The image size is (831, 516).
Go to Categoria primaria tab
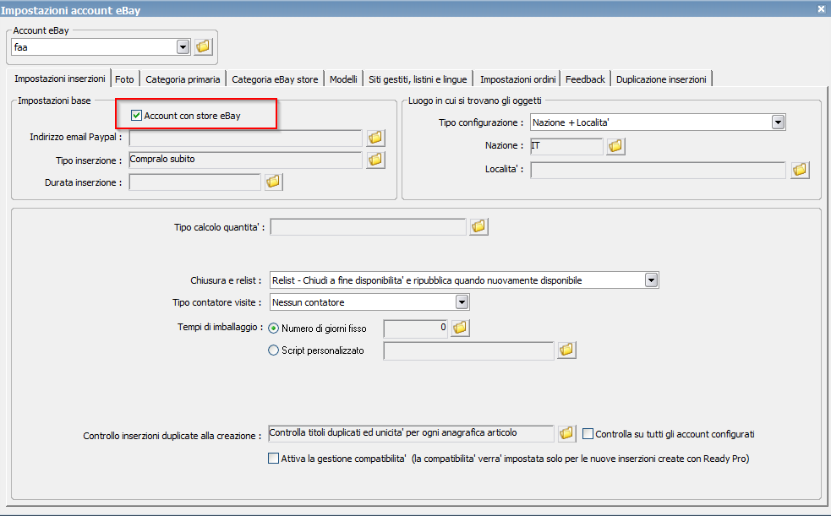click(183, 79)
